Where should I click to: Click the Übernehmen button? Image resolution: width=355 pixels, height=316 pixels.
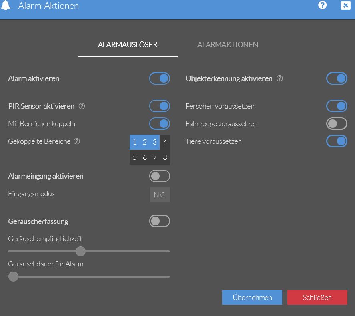point(252,298)
